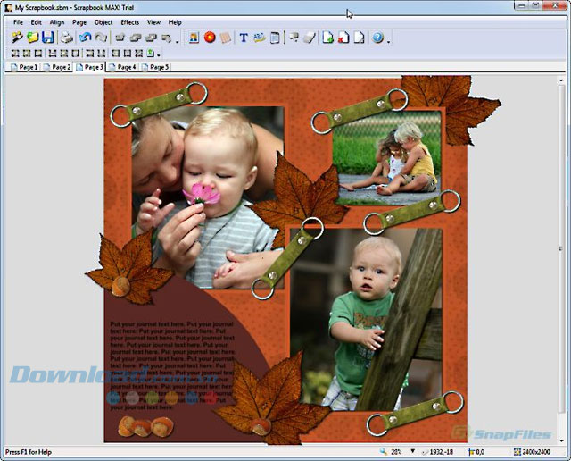This screenshot has width=571, height=461.
Task: Click the Help question mark icon
Action: point(377,38)
